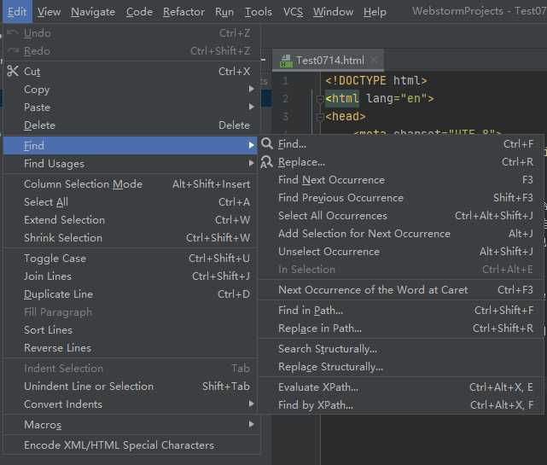The width and height of the screenshot is (547, 465).
Task: Select Find Usages menu entry
Action: (x=130, y=163)
